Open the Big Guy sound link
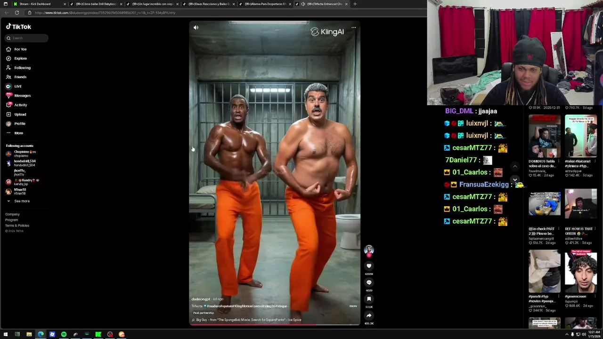603x339 pixels. [x=246, y=320]
